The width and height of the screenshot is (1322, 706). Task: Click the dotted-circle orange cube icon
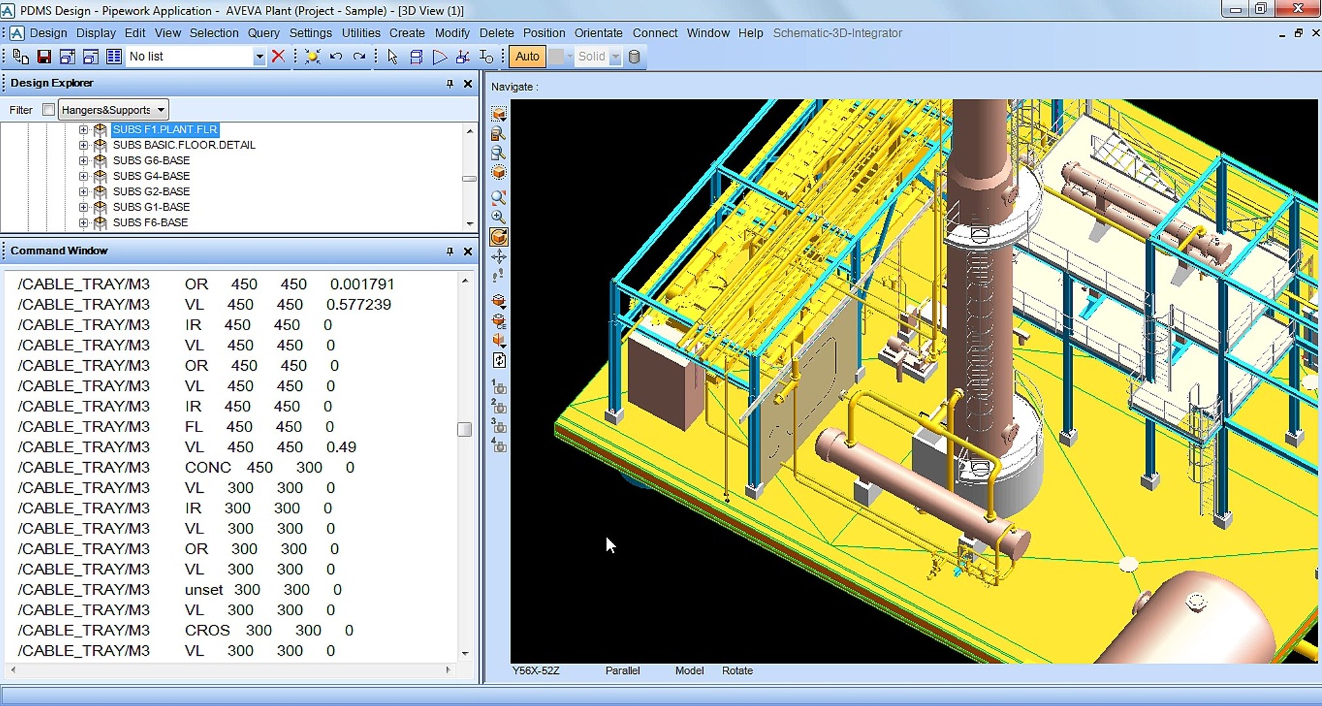click(x=499, y=173)
